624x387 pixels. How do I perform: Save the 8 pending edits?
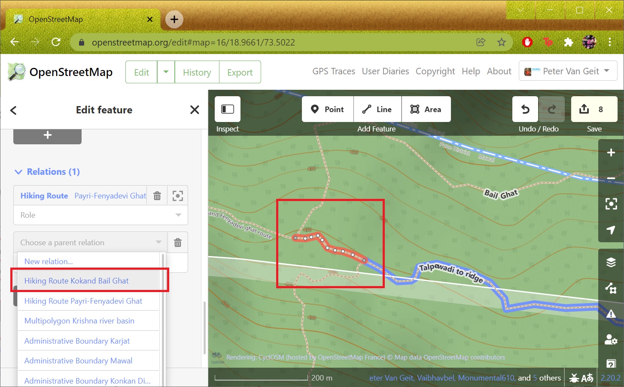click(594, 109)
